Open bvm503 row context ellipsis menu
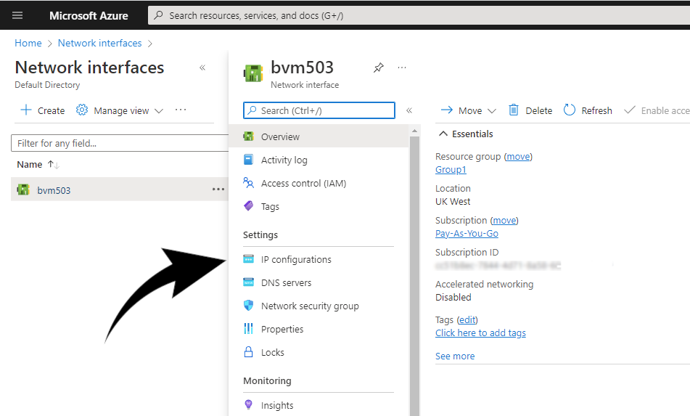Viewport: 690px width, 416px height. pos(218,189)
